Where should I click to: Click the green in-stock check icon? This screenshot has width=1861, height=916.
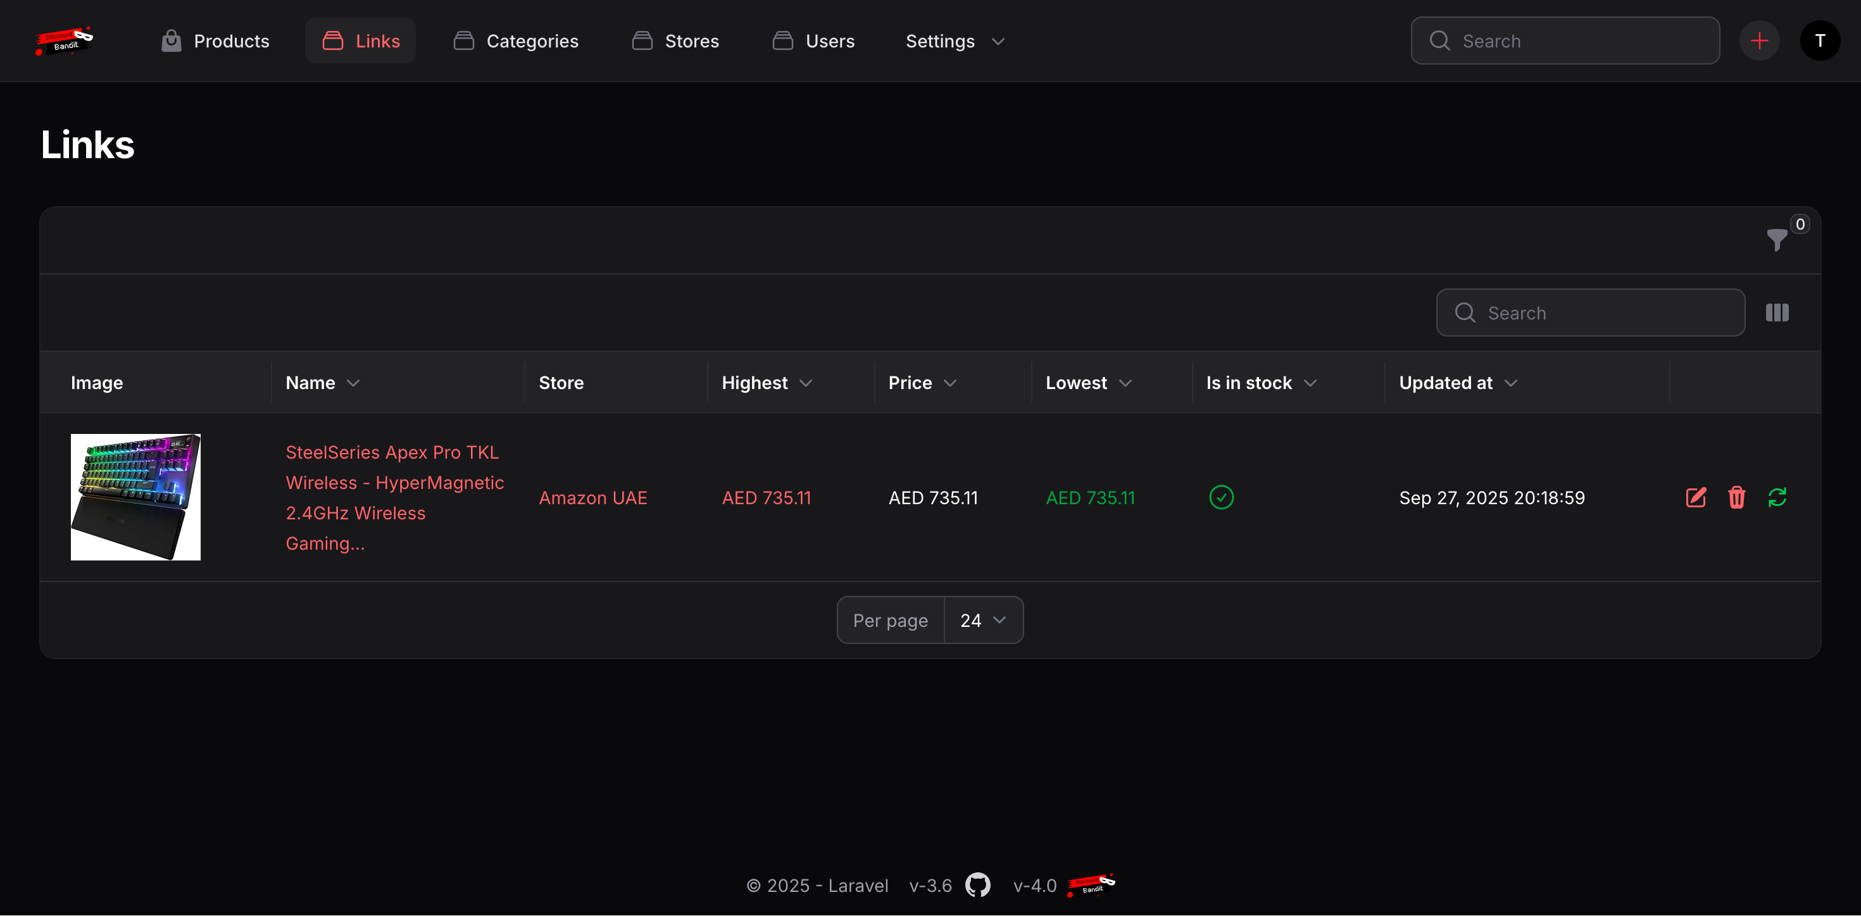1221,497
